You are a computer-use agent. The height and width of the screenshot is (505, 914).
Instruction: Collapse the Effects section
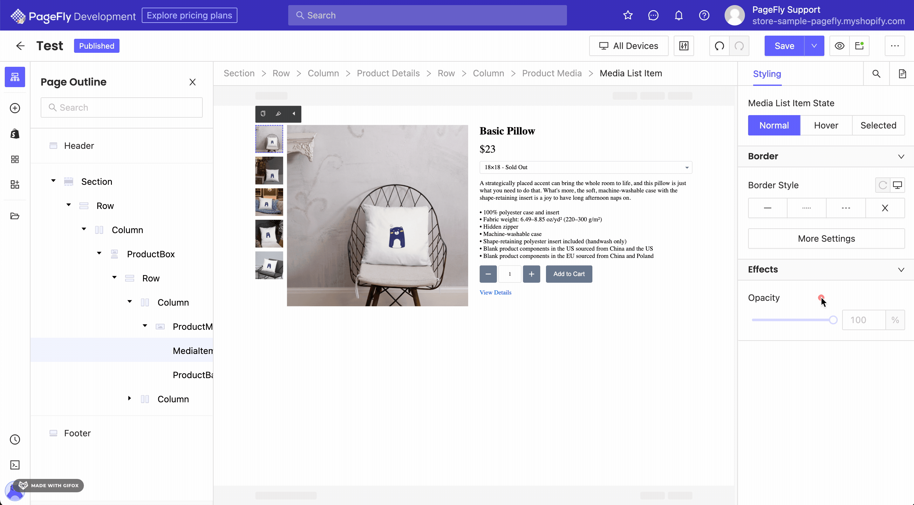pyautogui.click(x=901, y=270)
